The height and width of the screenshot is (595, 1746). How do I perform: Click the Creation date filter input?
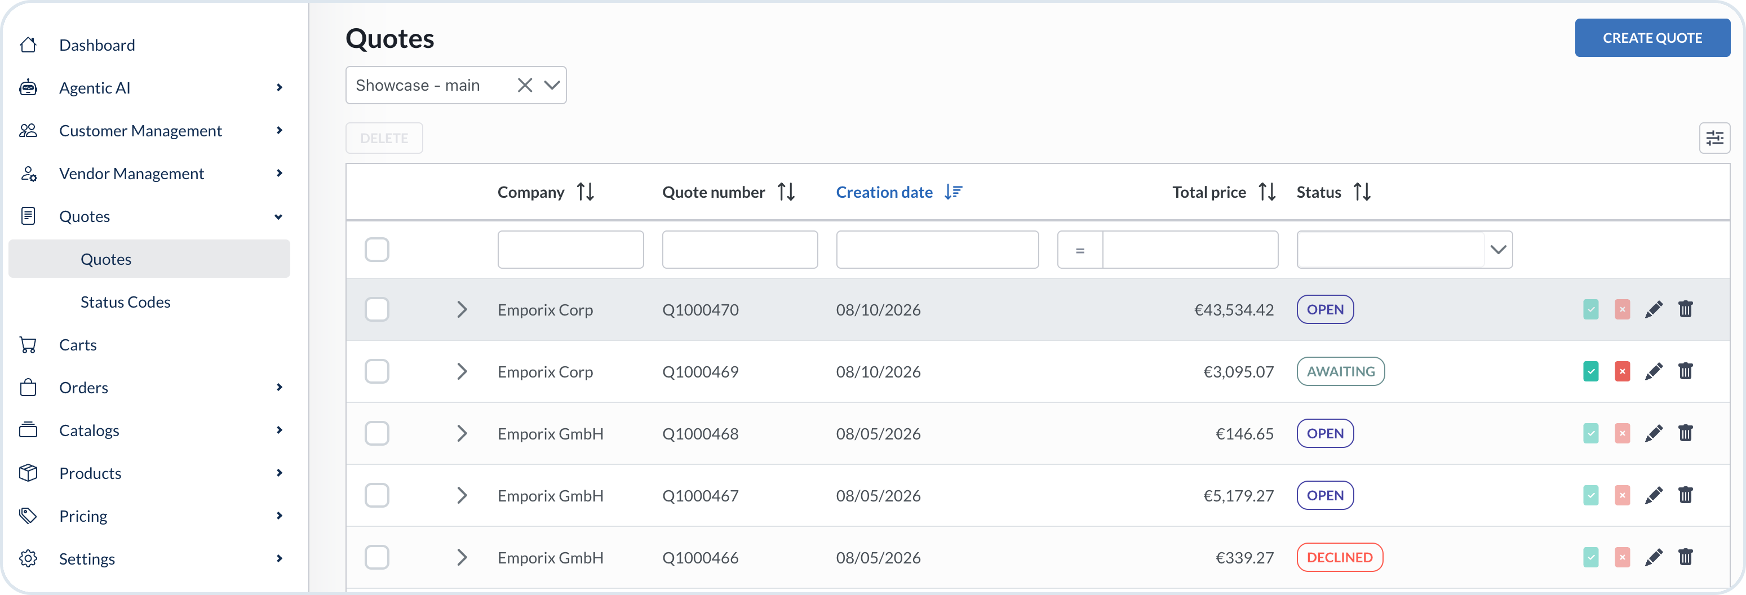point(937,250)
